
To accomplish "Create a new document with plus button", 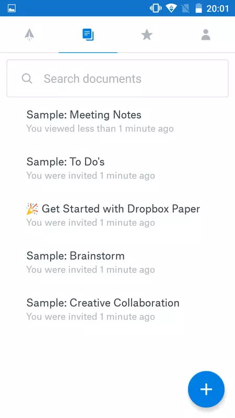I will point(206,389).
